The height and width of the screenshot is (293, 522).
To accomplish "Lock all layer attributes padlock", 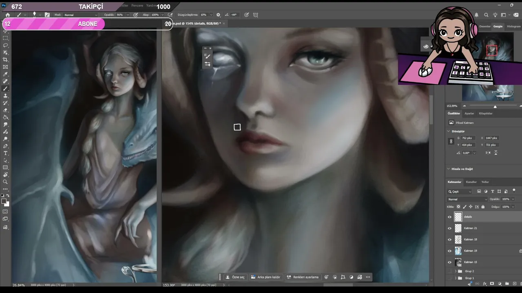I will tap(483, 207).
